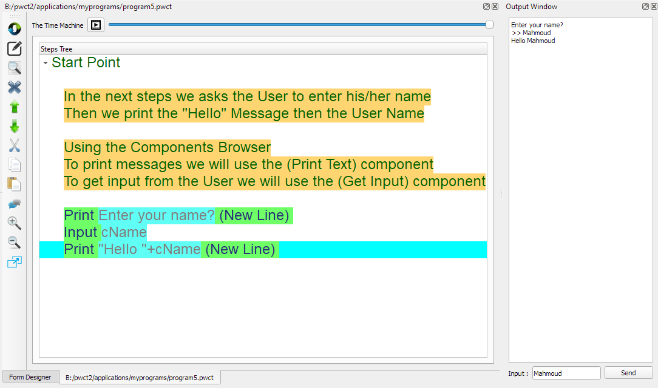Zoom in using the magnifier plus icon
658x388 pixels.
pos(15,223)
